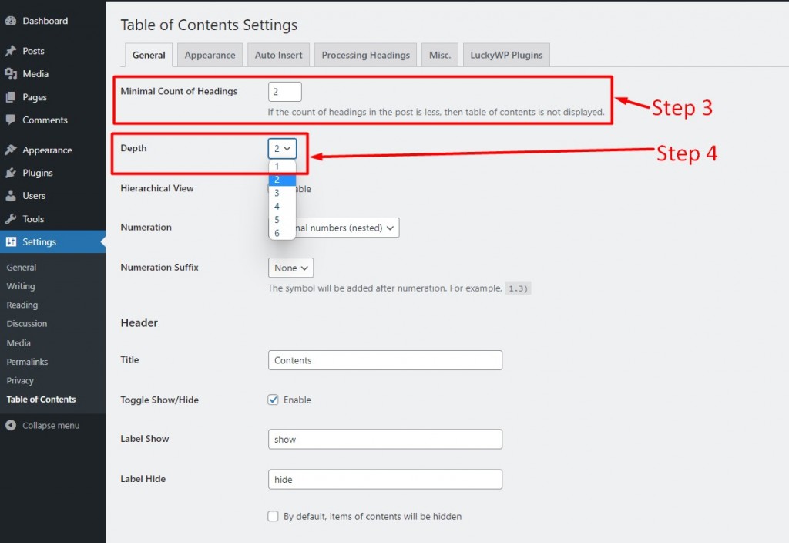Click the Minimal Count of Headings field
The height and width of the screenshot is (543, 789).
click(285, 92)
